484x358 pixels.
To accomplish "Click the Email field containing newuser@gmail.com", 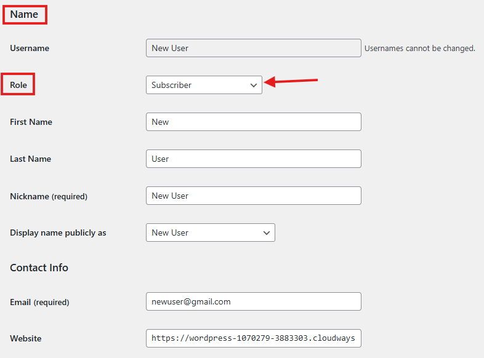I will (x=253, y=301).
